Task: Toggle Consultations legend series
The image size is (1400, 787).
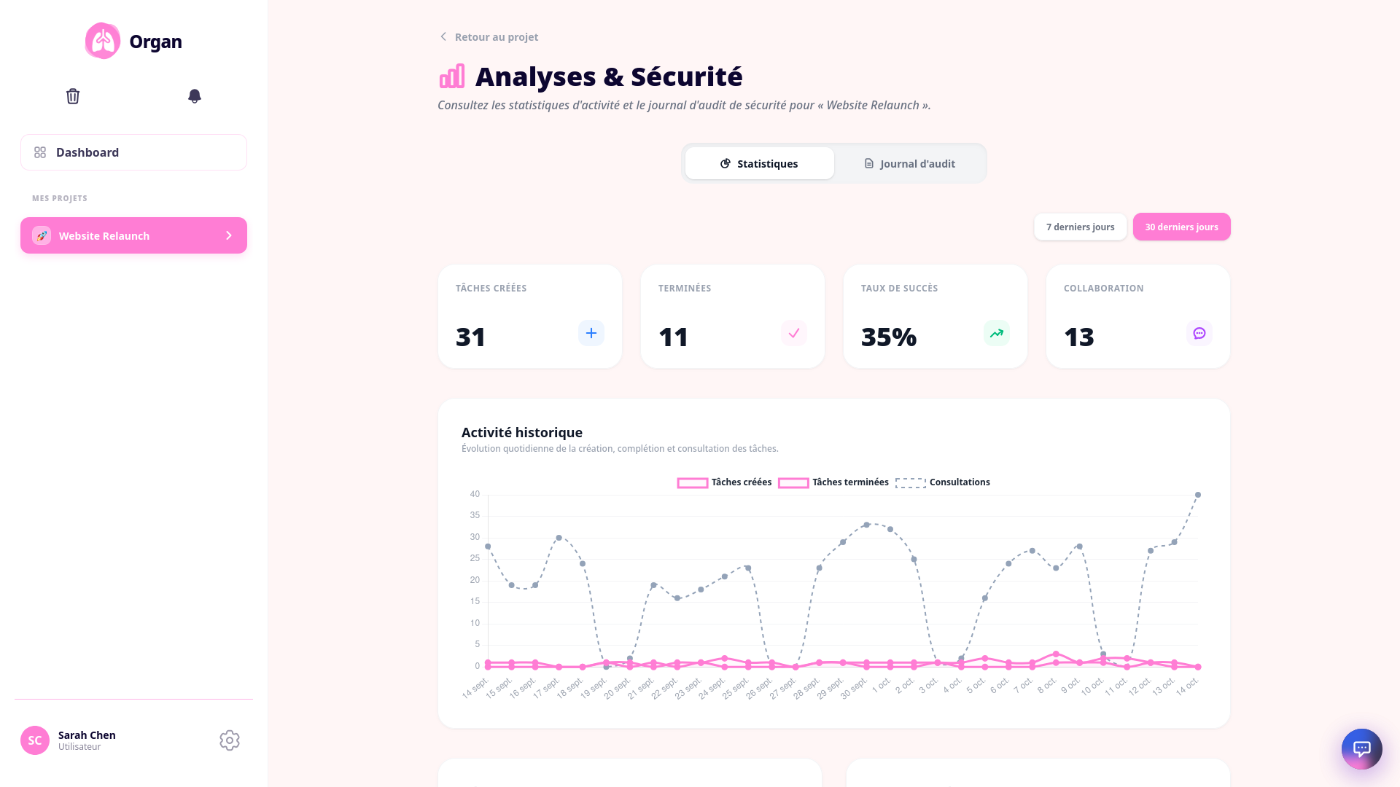Action: (942, 482)
